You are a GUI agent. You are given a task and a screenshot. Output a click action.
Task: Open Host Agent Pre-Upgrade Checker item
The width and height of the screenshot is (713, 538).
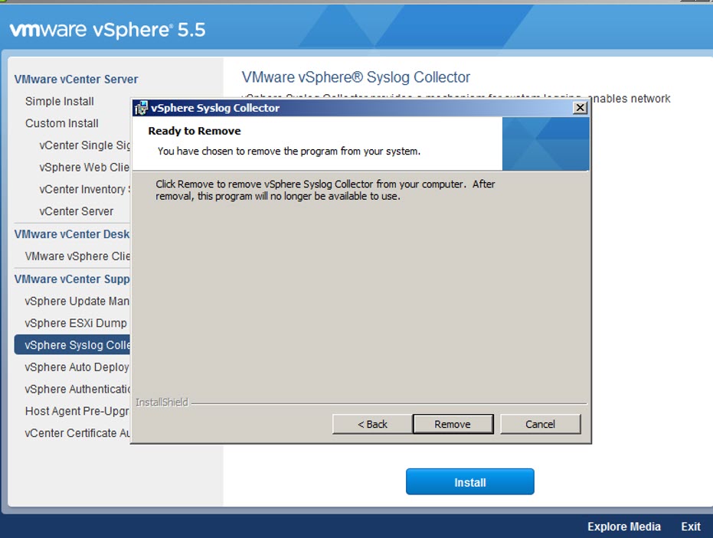[77, 411]
